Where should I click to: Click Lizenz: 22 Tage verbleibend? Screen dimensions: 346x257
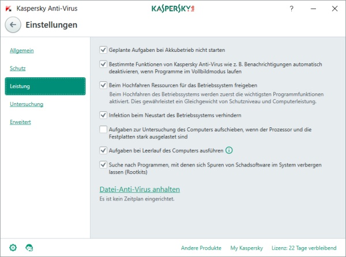[x=304, y=248]
